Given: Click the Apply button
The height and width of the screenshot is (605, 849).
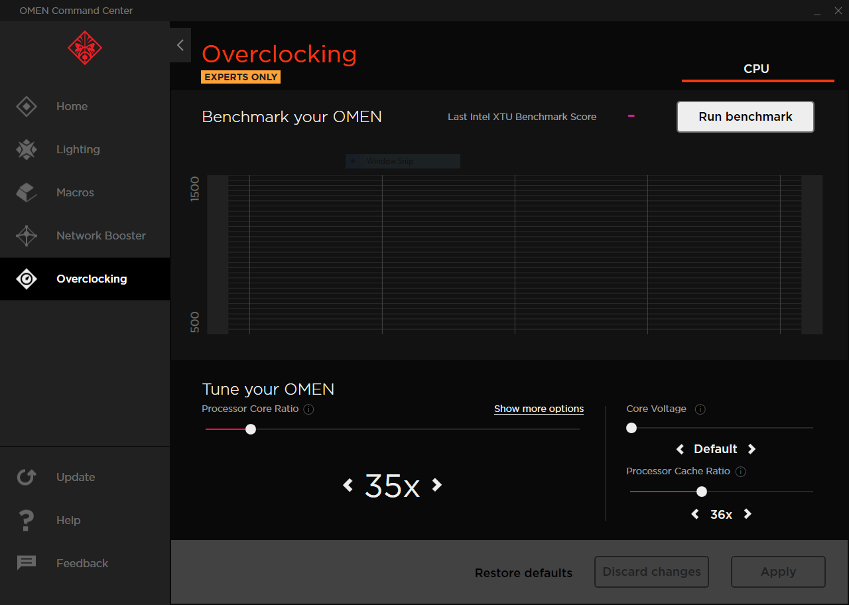Looking at the screenshot, I should click(x=778, y=572).
